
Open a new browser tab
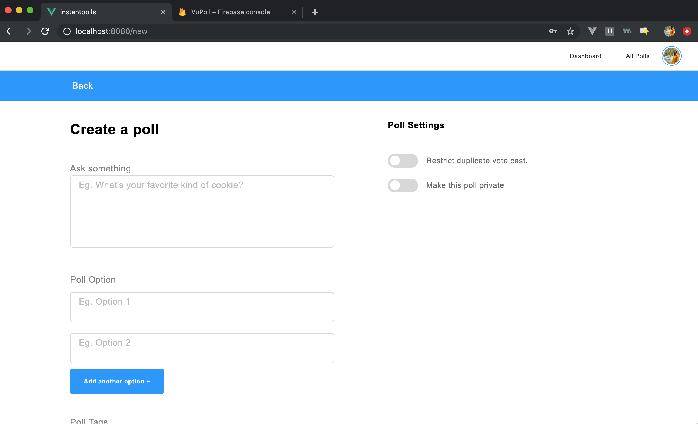(315, 12)
